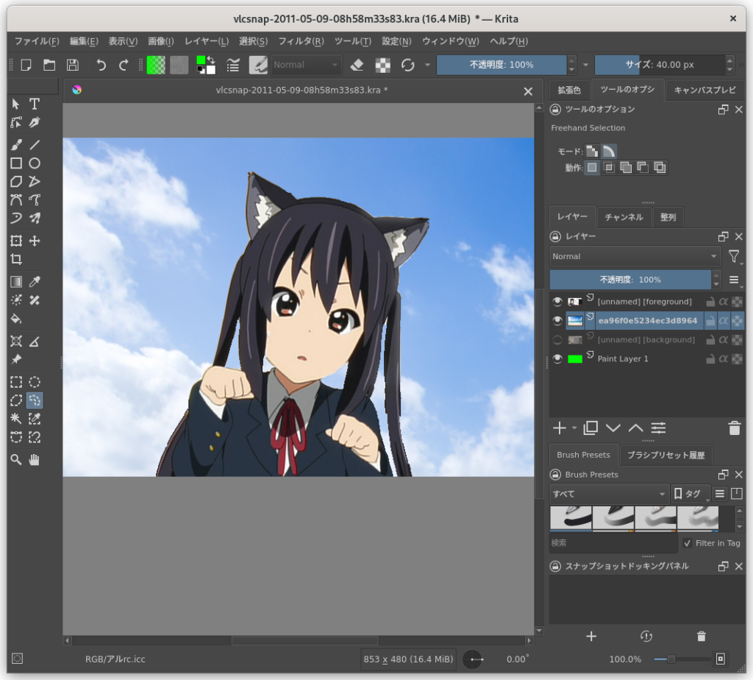Click the 853 x 480 image size status
This screenshot has height=680, width=753.
[408, 659]
